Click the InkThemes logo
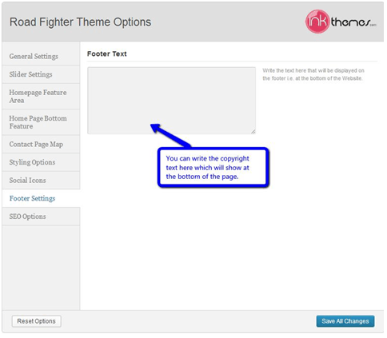The height and width of the screenshot is (338, 387). 341,22
